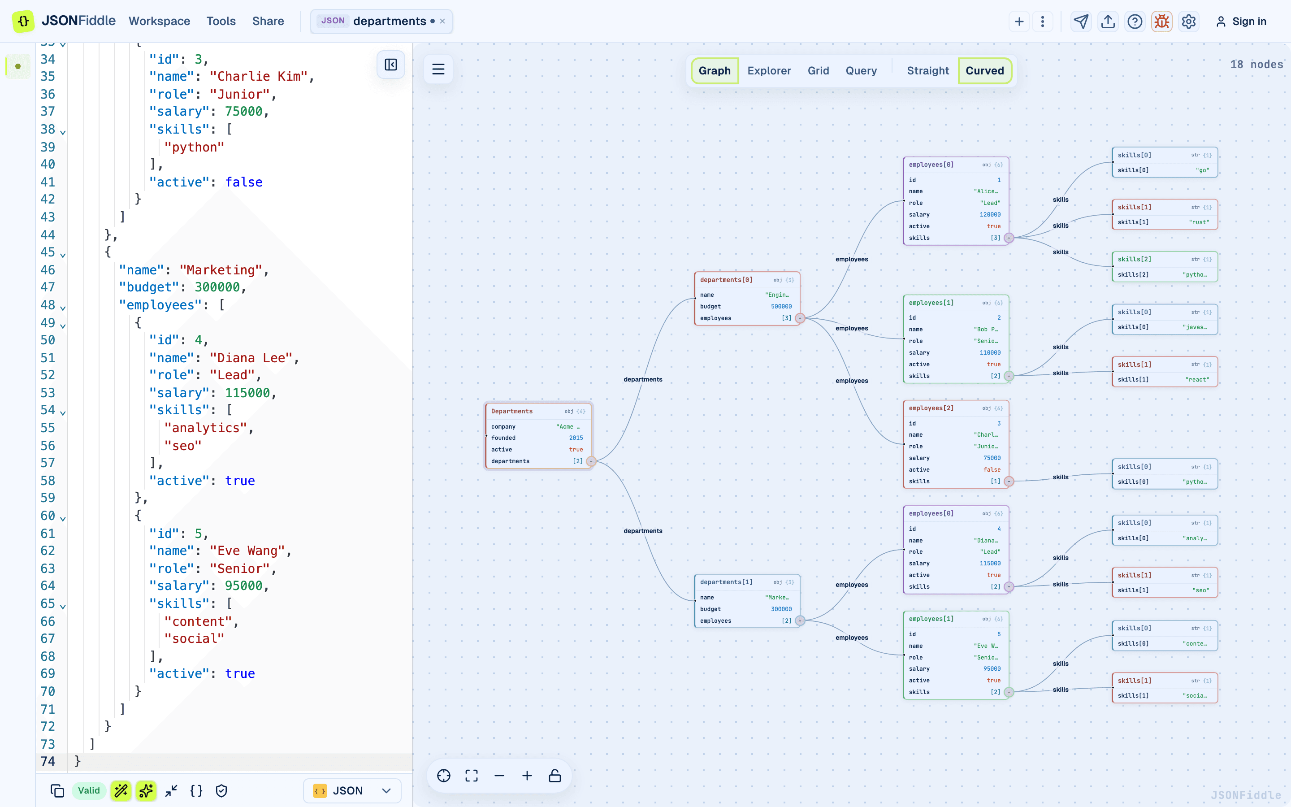Image resolution: width=1291 pixels, height=807 pixels.
Task: Switch to the Explorer tab
Action: tap(769, 70)
